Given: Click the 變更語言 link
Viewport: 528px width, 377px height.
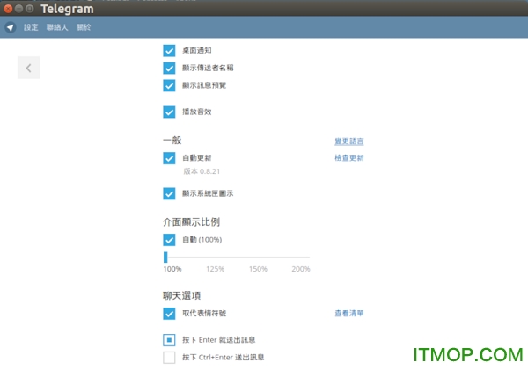Looking at the screenshot, I should pos(349,141).
